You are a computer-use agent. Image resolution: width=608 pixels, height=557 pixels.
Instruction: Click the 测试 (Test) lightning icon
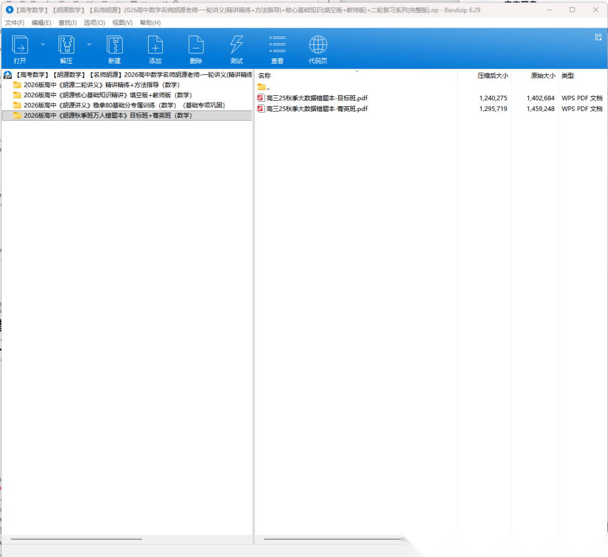pos(236,45)
